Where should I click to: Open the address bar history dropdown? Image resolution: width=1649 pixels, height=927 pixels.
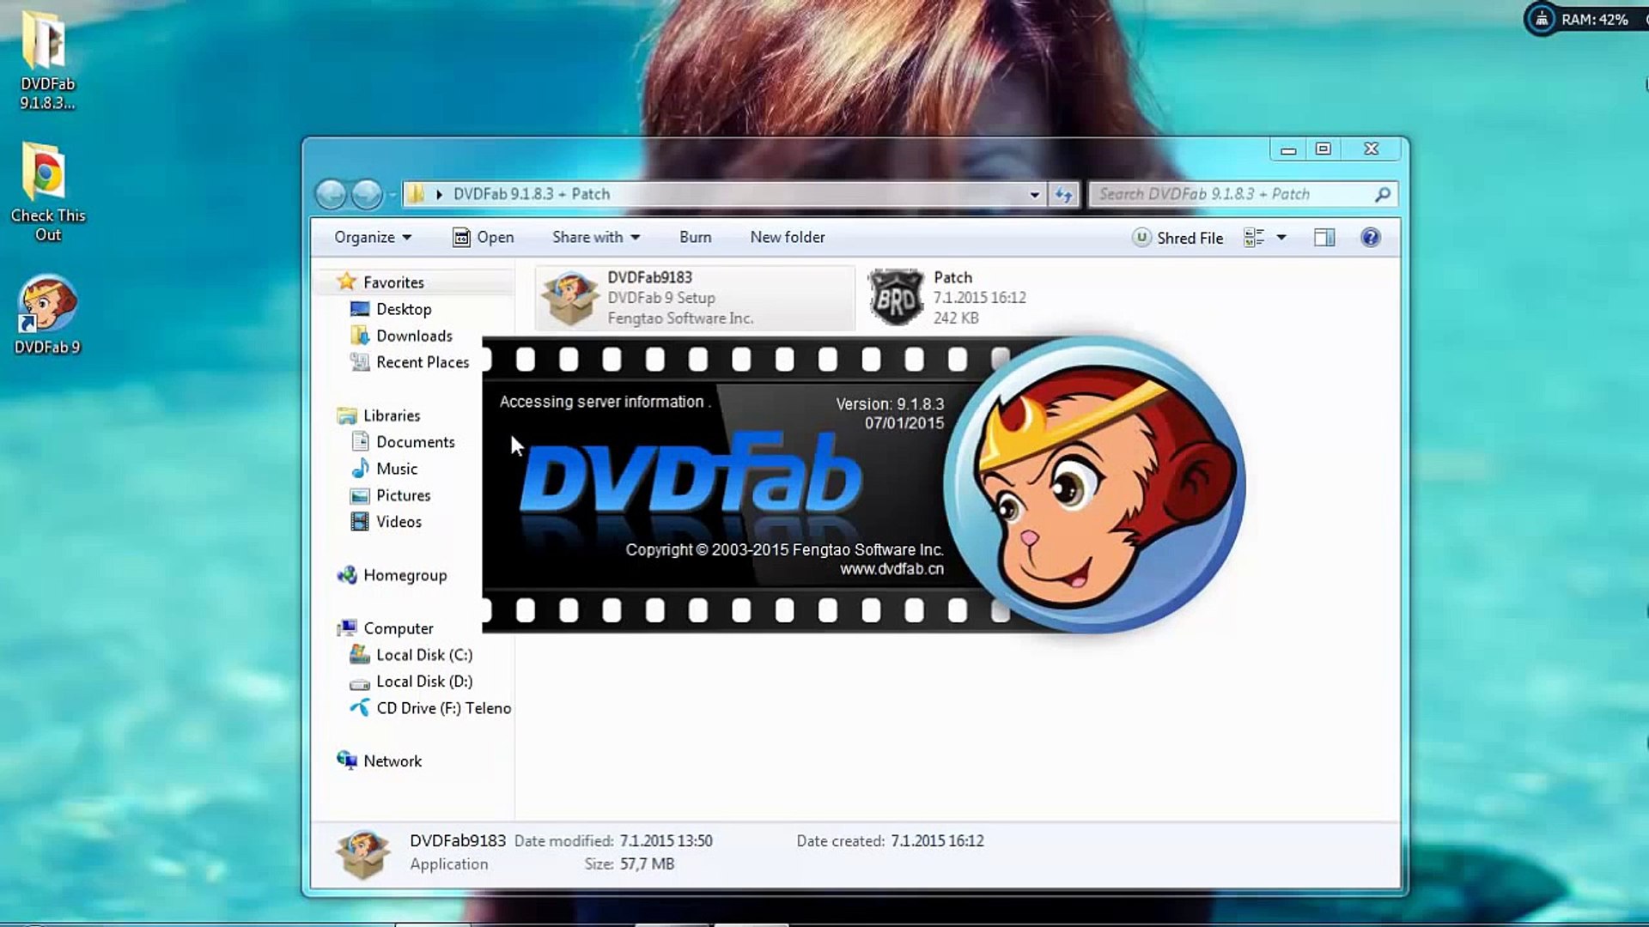[x=1034, y=195]
